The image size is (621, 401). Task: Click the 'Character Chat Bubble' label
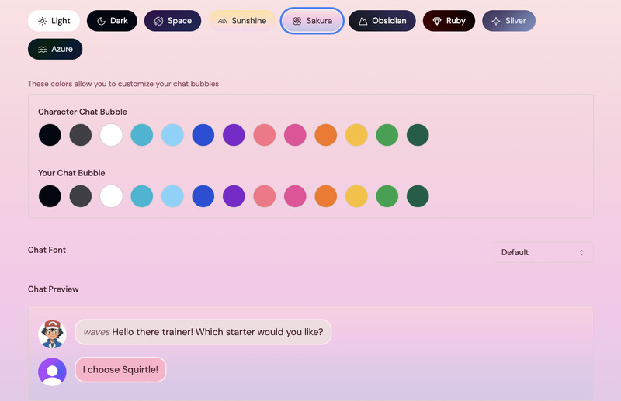click(82, 112)
